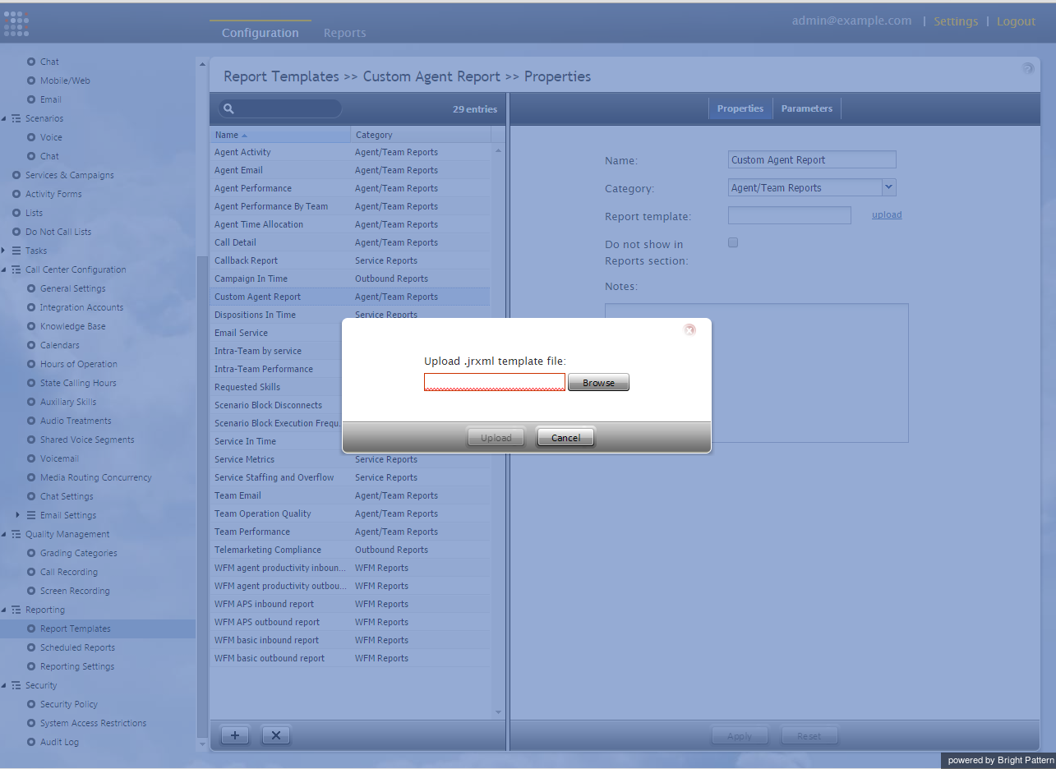Click sidebar scrollbar up arrow
Image resolution: width=1056 pixels, height=769 pixels.
(202, 63)
